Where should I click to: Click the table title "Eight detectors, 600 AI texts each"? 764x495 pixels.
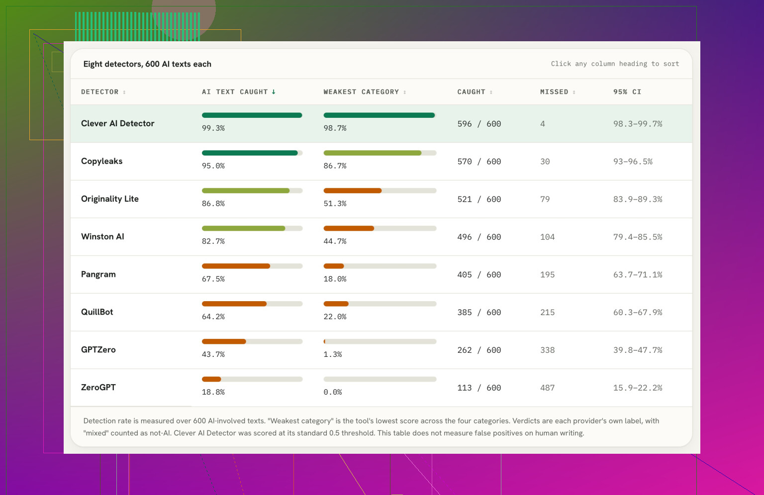point(147,64)
